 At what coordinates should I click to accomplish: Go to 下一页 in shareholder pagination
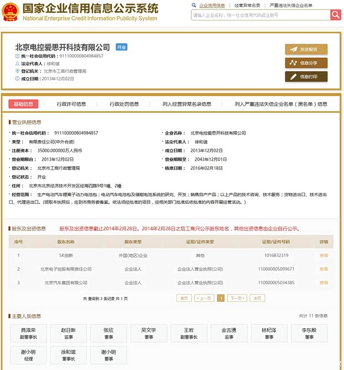pos(237,298)
